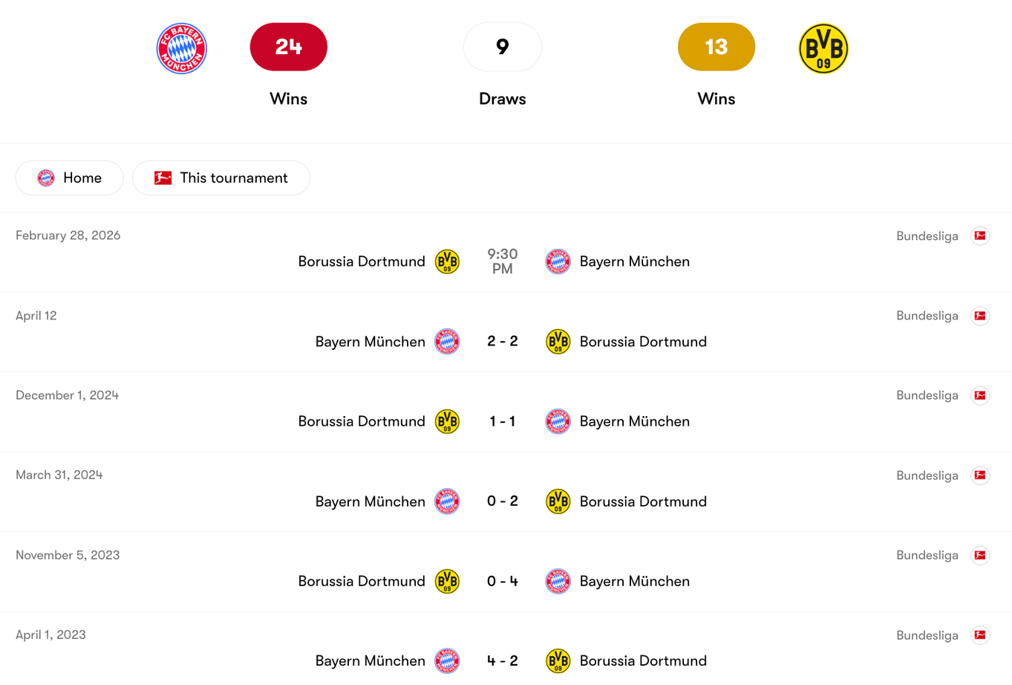This screenshot has width=1012, height=685.
Task: Open the 1 - 1 match from December 1, 2024
Action: [502, 421]
